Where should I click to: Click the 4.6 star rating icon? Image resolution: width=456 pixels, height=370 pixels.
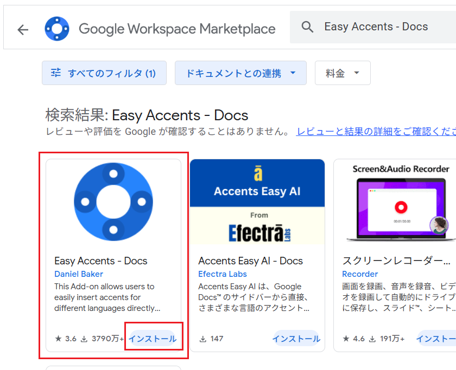click(346, 339)
